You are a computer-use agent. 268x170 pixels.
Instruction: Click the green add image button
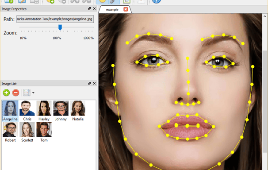(x=6, y=93)
